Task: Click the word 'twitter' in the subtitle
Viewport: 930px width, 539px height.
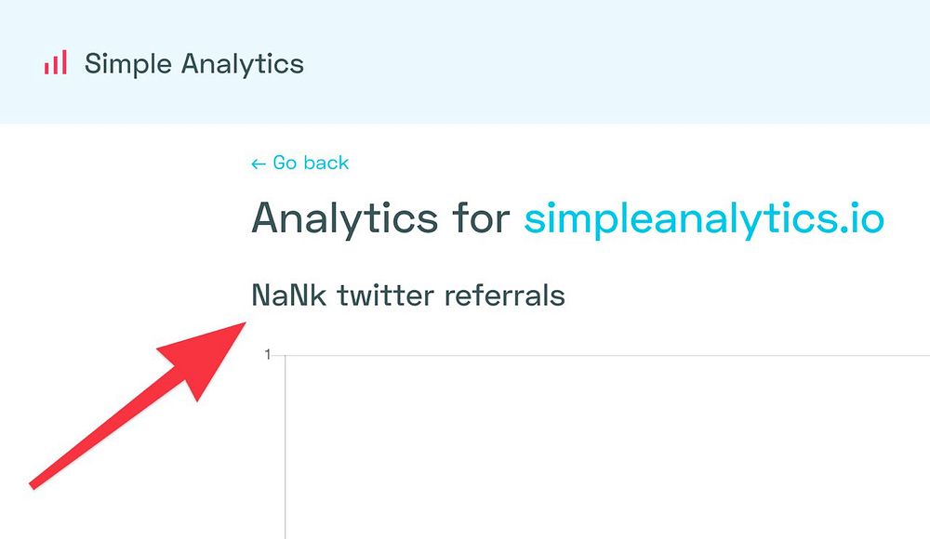Action: [x=387, y=296]
